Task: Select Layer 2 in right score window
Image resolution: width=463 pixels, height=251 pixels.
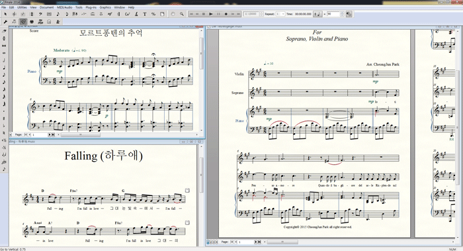Action: [211, 242]
